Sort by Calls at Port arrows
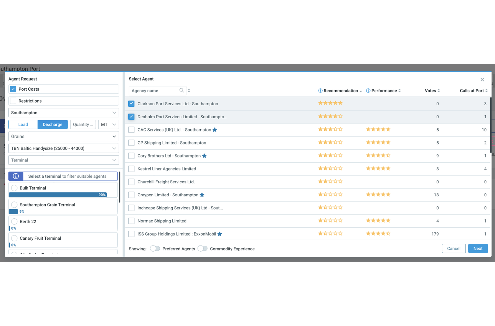 486,91
